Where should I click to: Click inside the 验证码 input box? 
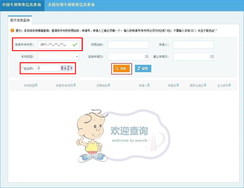49,68
